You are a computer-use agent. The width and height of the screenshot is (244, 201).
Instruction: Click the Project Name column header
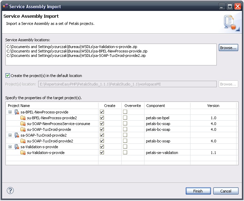click(51, 106)
